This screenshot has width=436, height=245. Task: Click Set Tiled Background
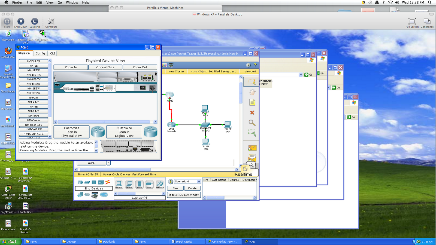tap(222, 72)
